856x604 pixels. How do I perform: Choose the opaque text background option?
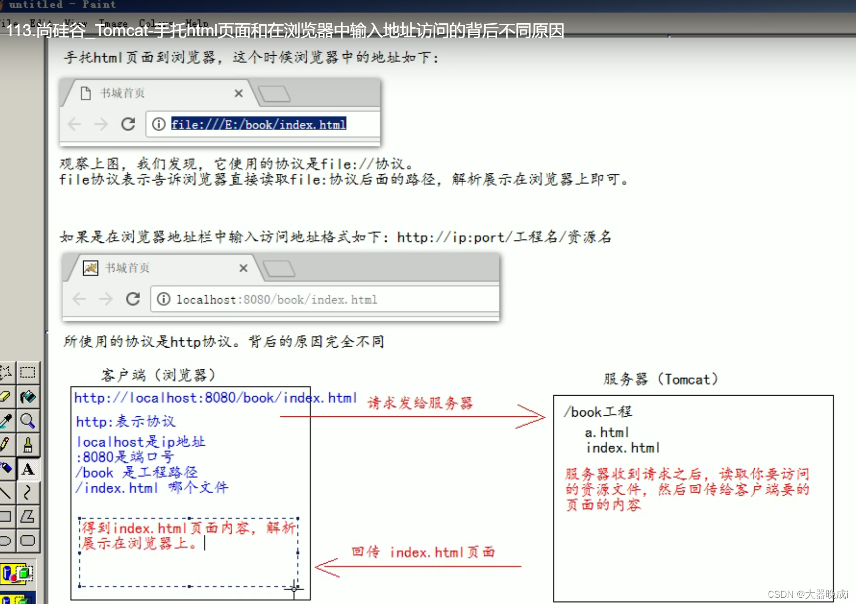pos(17,573)
